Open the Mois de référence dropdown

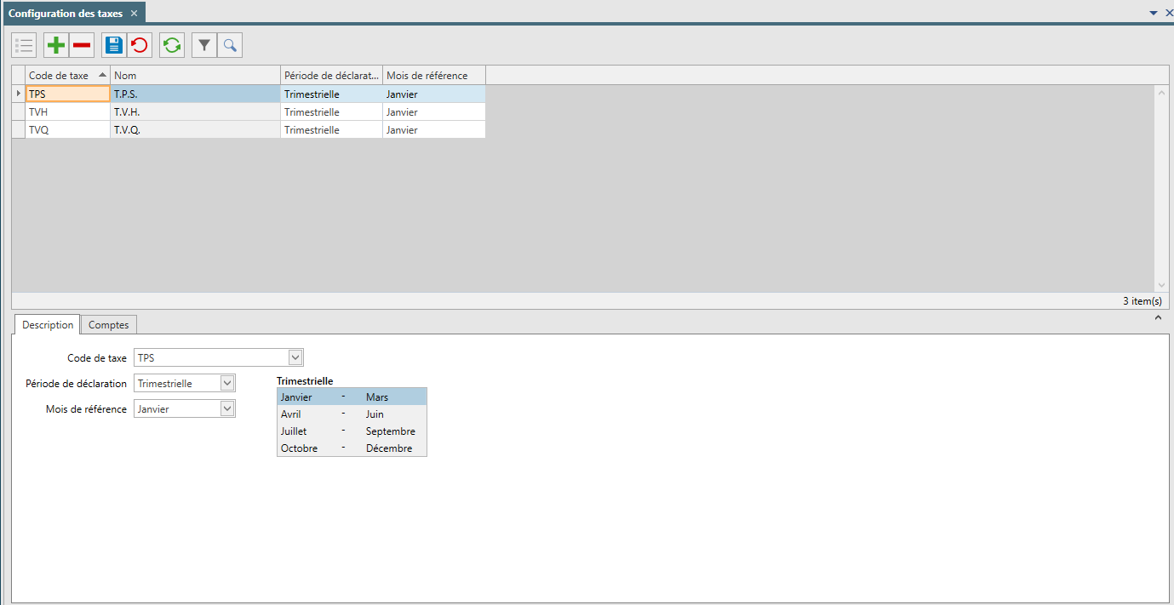tap(227, 408)
